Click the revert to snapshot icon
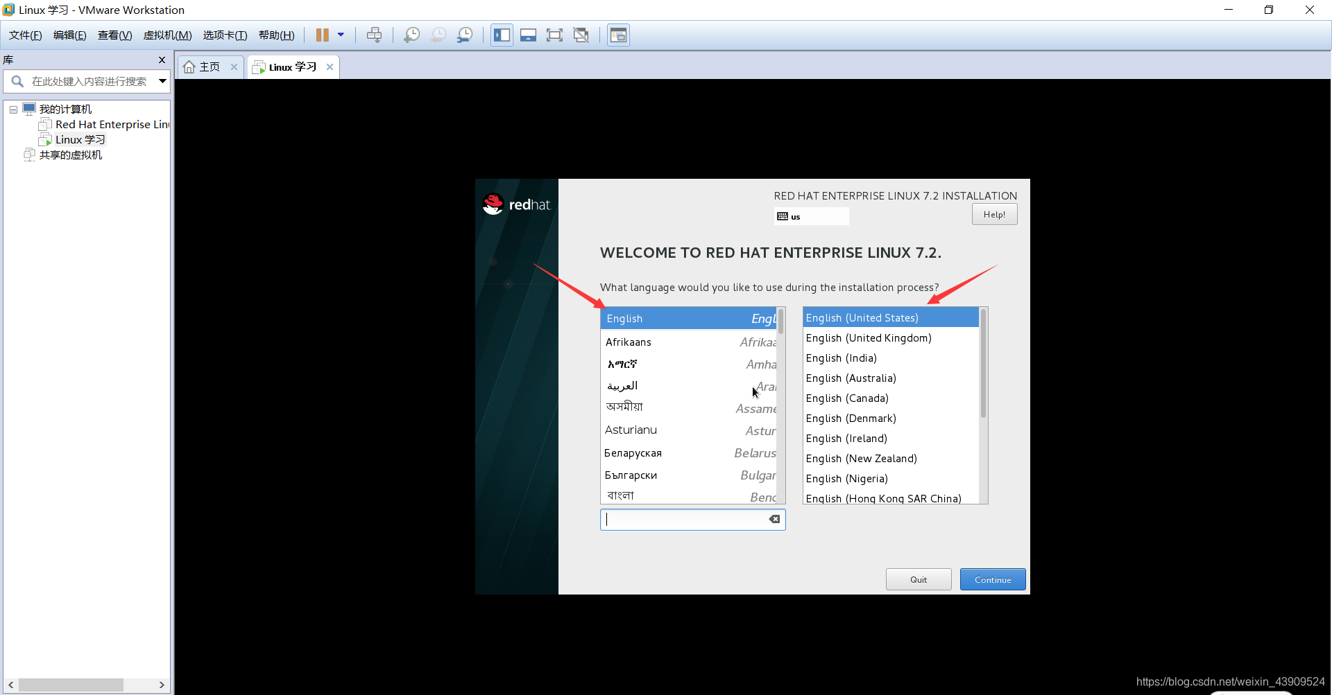The height and width of the screenshot is (695, 1332). [x=438, y=35]
